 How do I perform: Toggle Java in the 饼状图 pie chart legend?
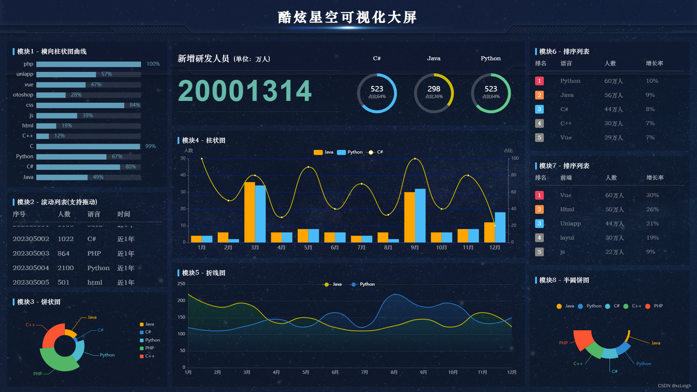click(x=147, y=324)
